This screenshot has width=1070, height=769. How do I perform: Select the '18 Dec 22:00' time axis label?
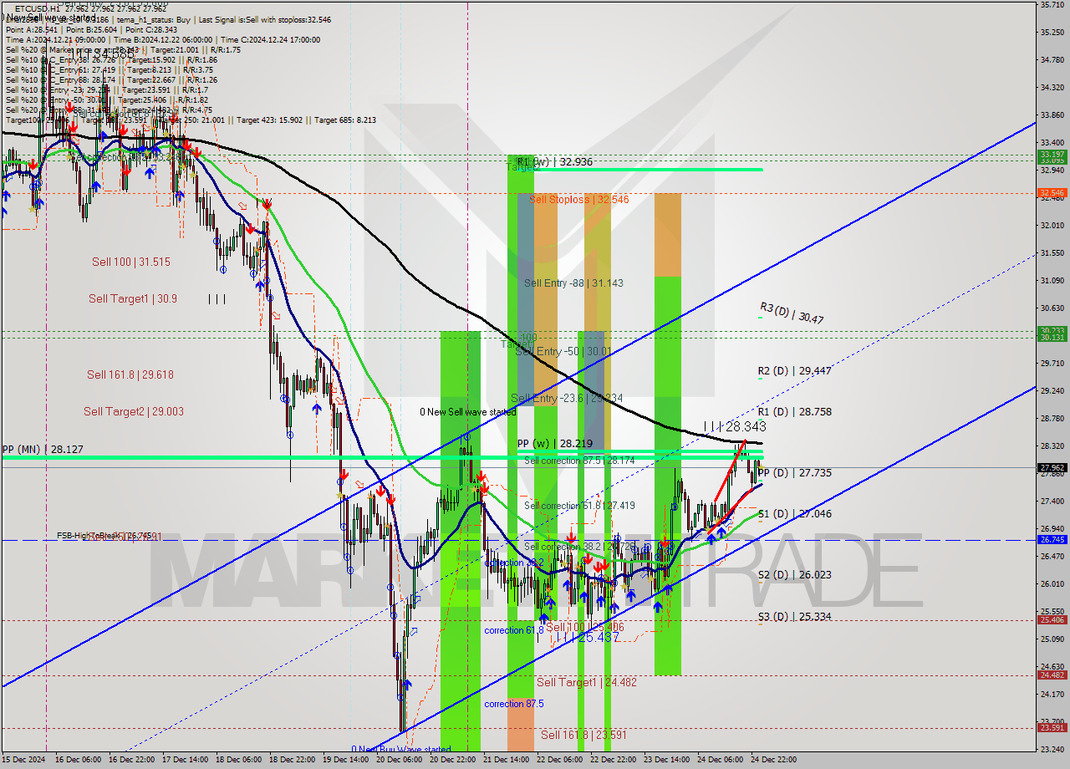click(x=292, y=760)
